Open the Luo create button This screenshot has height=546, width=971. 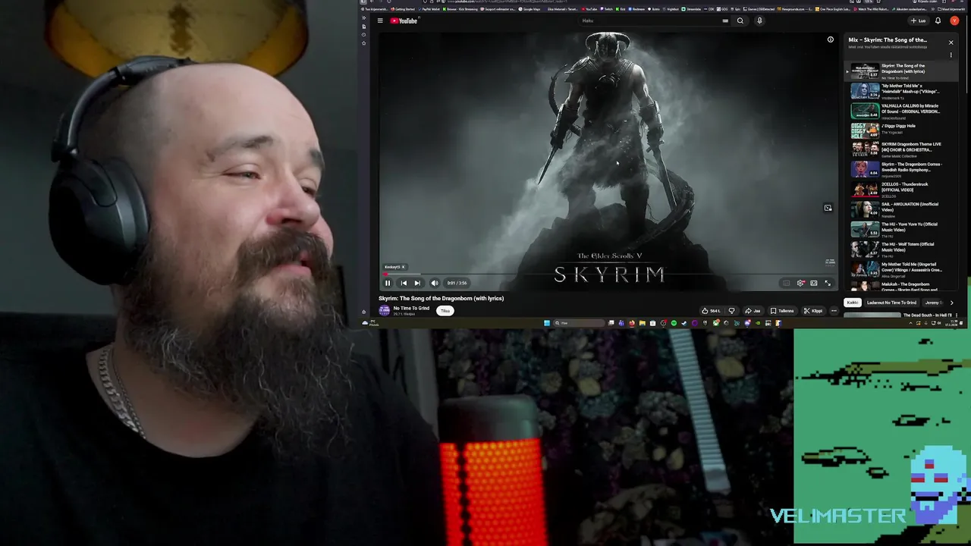(918, 20)
